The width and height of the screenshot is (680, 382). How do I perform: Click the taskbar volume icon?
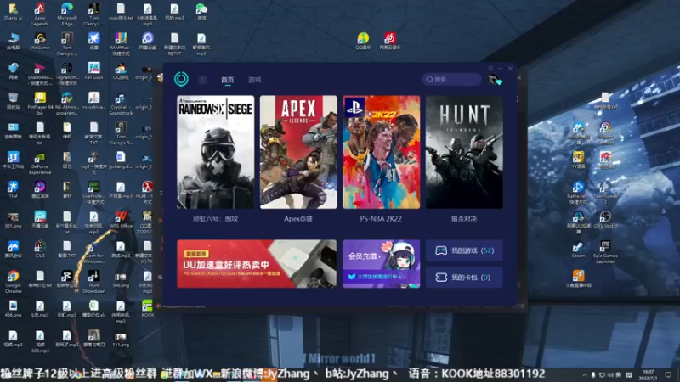tap(610, 374)
